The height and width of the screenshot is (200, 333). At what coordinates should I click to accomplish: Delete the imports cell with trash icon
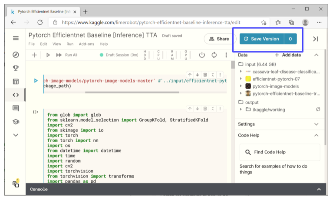click(205, 109)
